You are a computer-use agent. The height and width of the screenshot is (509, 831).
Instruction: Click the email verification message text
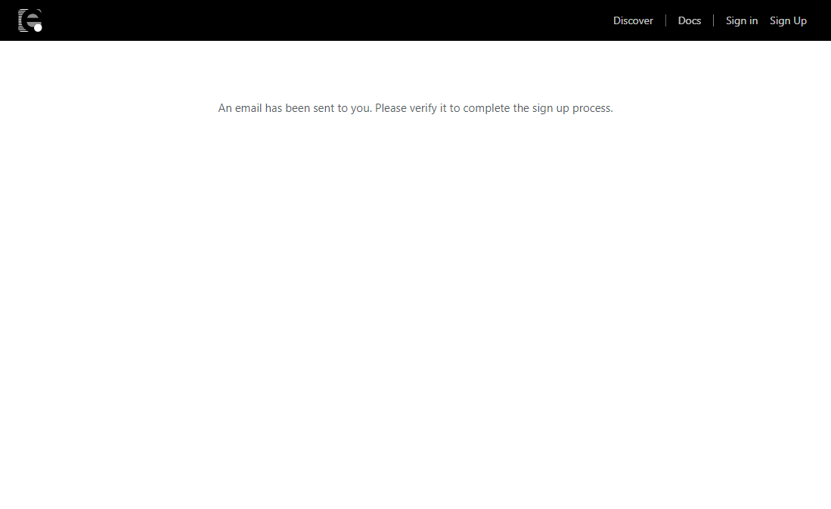point(415,108)
